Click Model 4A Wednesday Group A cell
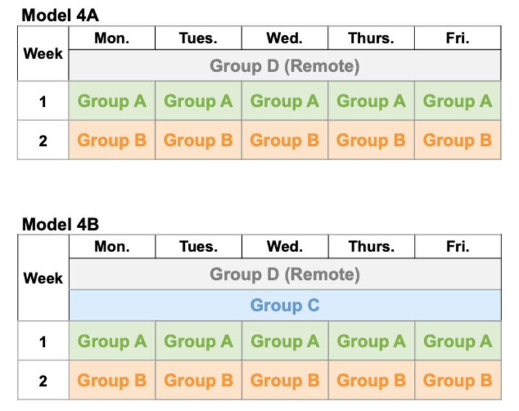This screenshot has width=519, height=411. [x=284, y=101]
